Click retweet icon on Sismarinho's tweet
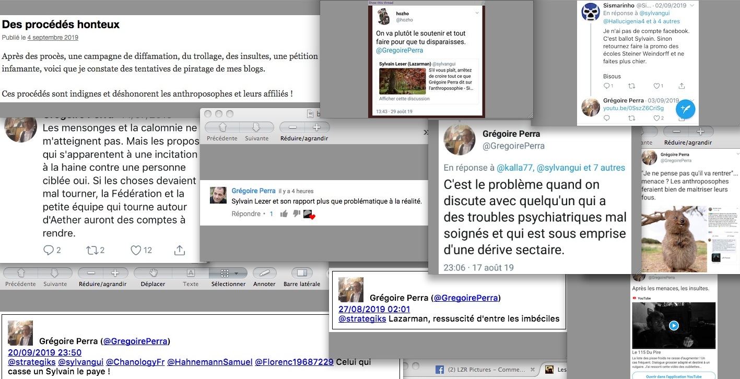Screen dimensions: 740x379 click(x=632, y=86)
